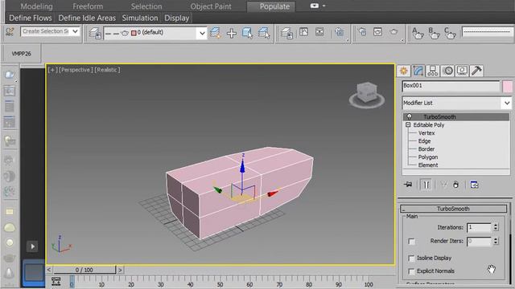Switch to the Freeform ribbon tab
The image size is (515, 289).
pyautogui.click(x=88, y=6)
